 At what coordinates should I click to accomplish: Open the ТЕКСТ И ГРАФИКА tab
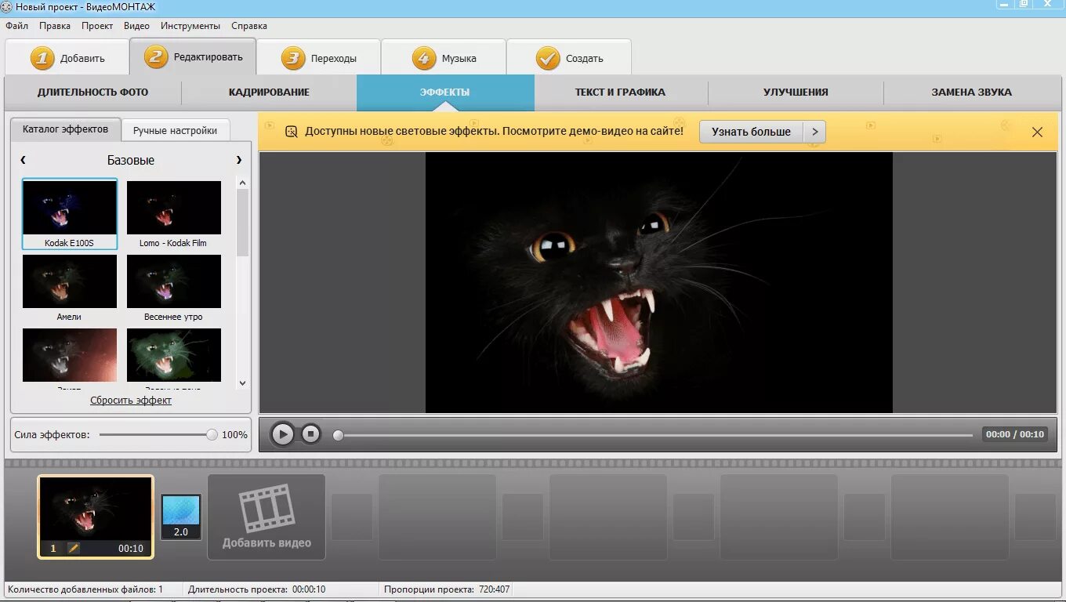(x=620, y=92)
